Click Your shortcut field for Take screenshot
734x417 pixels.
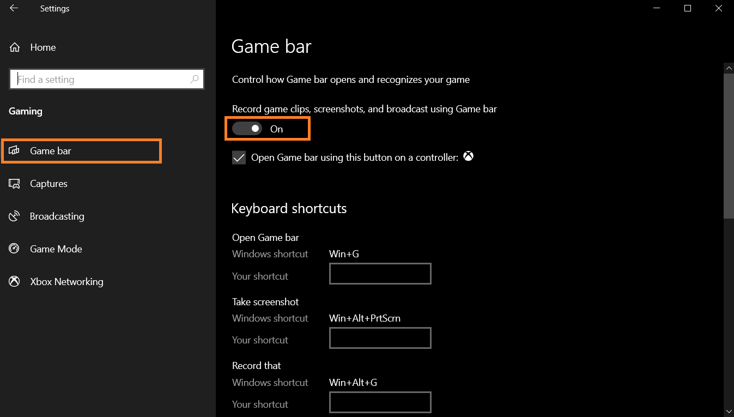pos(380,338)
